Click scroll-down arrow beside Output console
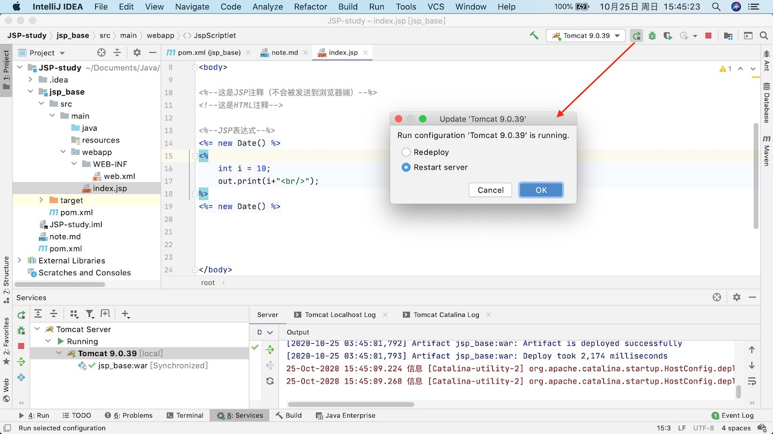Image resolution: width=773 pixels, height=434 pixels. click(x=752, y=365)
